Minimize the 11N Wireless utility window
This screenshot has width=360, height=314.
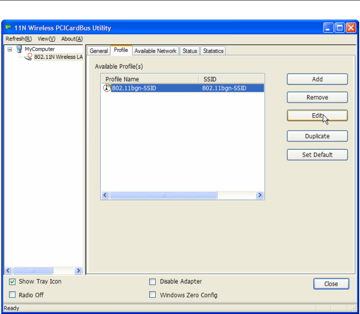(x=328, y=28)
